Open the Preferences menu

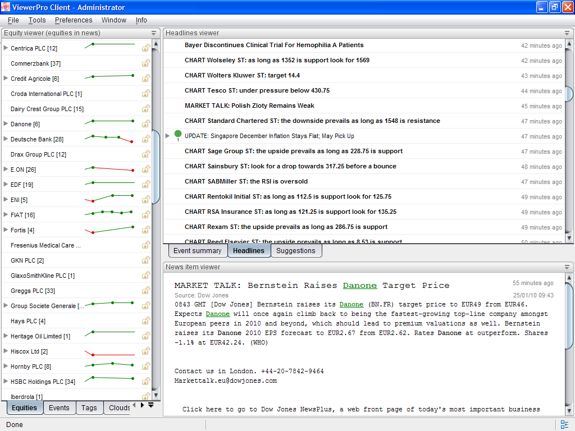(74, 20)
